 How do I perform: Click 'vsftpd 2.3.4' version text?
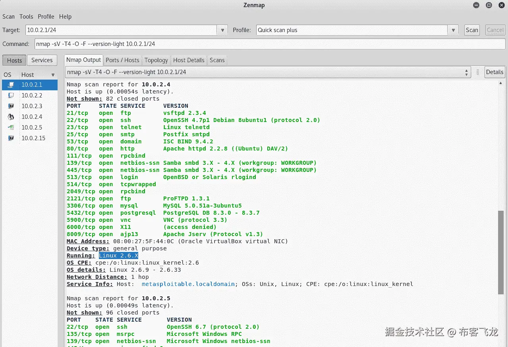coord(185,113)
